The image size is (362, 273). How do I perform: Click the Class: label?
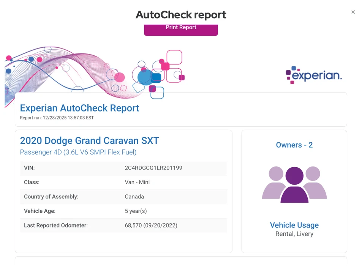[x=32, y=182]
